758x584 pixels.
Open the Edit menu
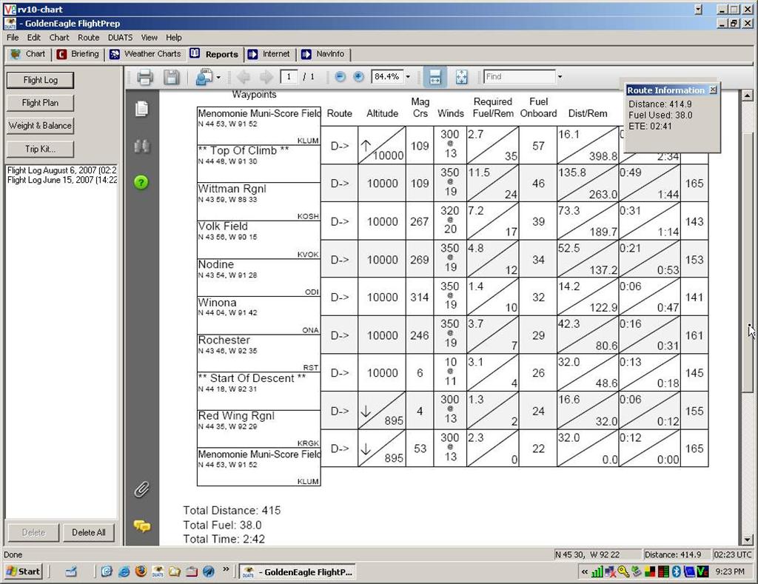pyautogui.click(x=34, y=37)
